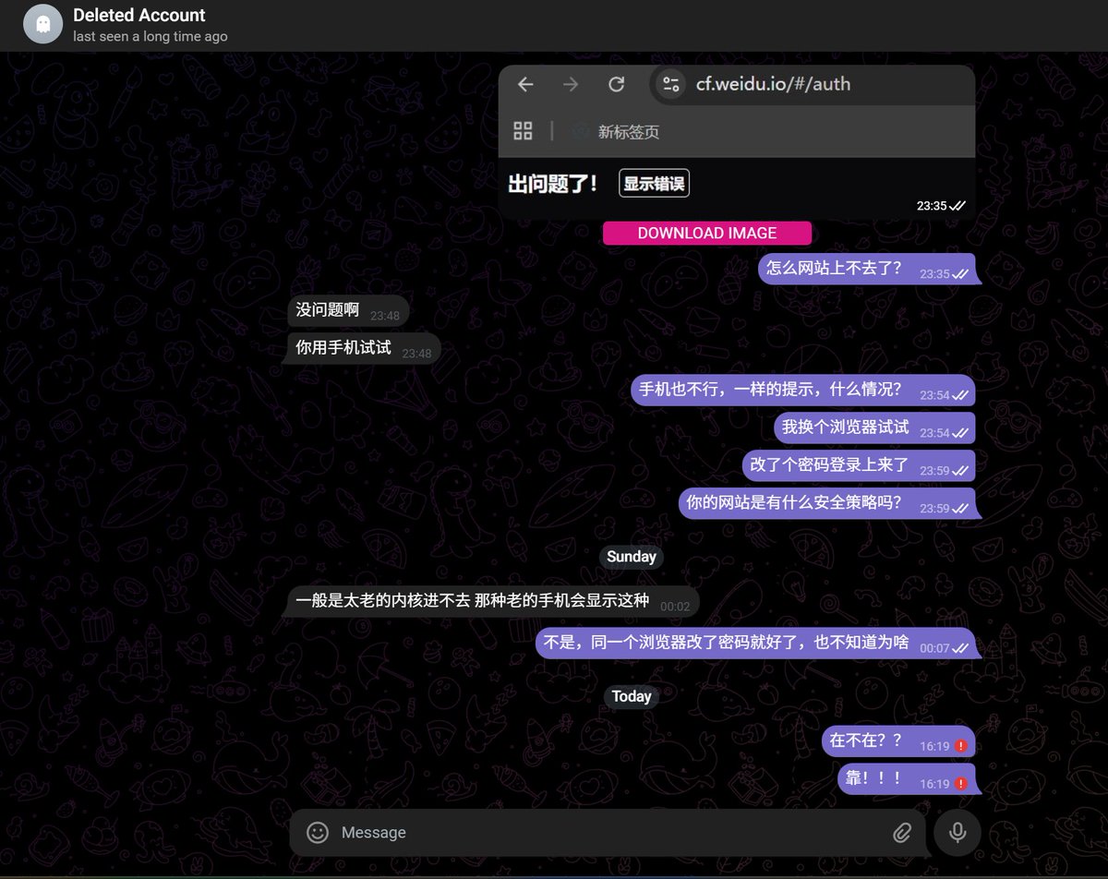1108x879 pixels.
Task: Click message starting 一般是太老的内核进不去
Action: coord(493,602)
